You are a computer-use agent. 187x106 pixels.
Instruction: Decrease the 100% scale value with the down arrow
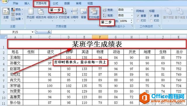coord(131,22)
